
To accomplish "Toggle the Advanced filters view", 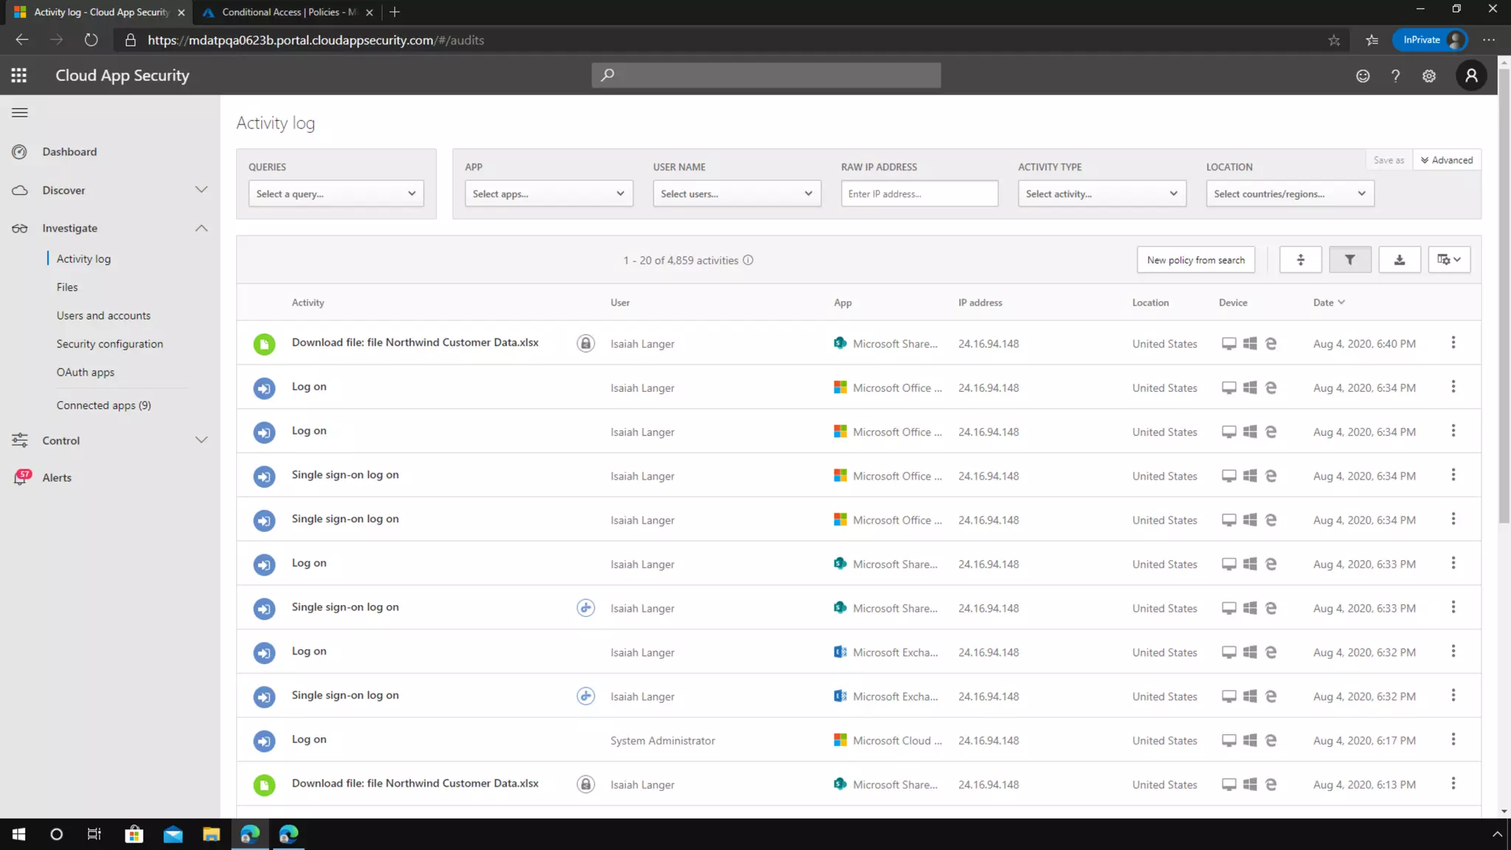I will click(x=1446, y=160).
